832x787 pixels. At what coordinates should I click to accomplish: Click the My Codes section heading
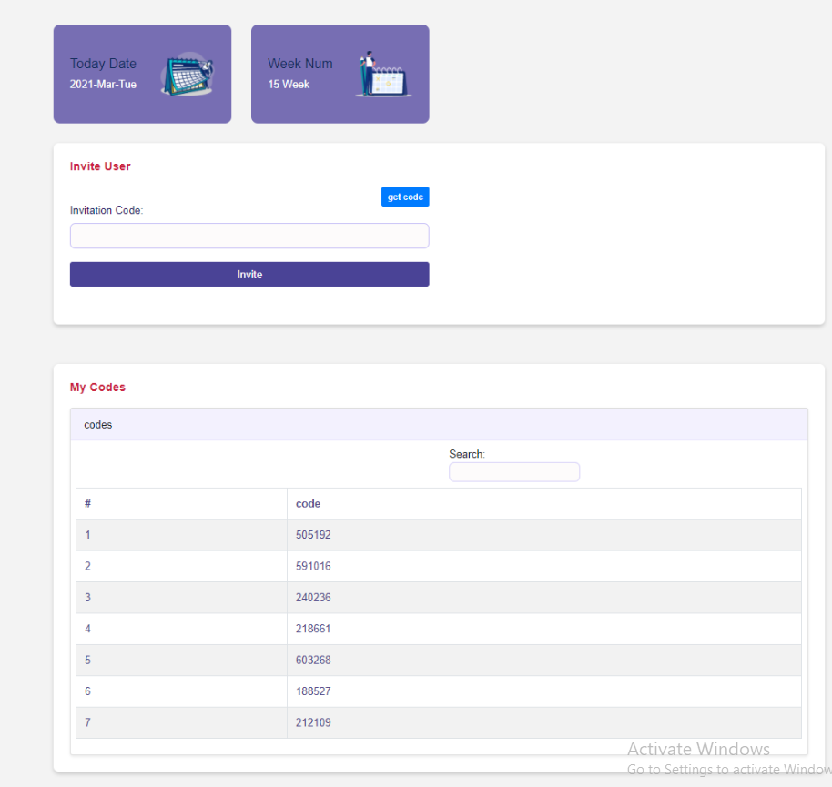(x=97, y=388)
